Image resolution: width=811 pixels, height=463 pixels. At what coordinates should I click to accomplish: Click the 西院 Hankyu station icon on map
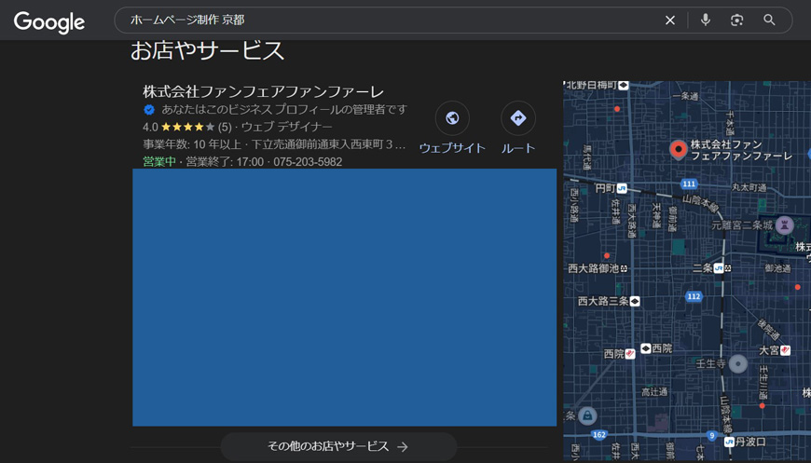629,354
